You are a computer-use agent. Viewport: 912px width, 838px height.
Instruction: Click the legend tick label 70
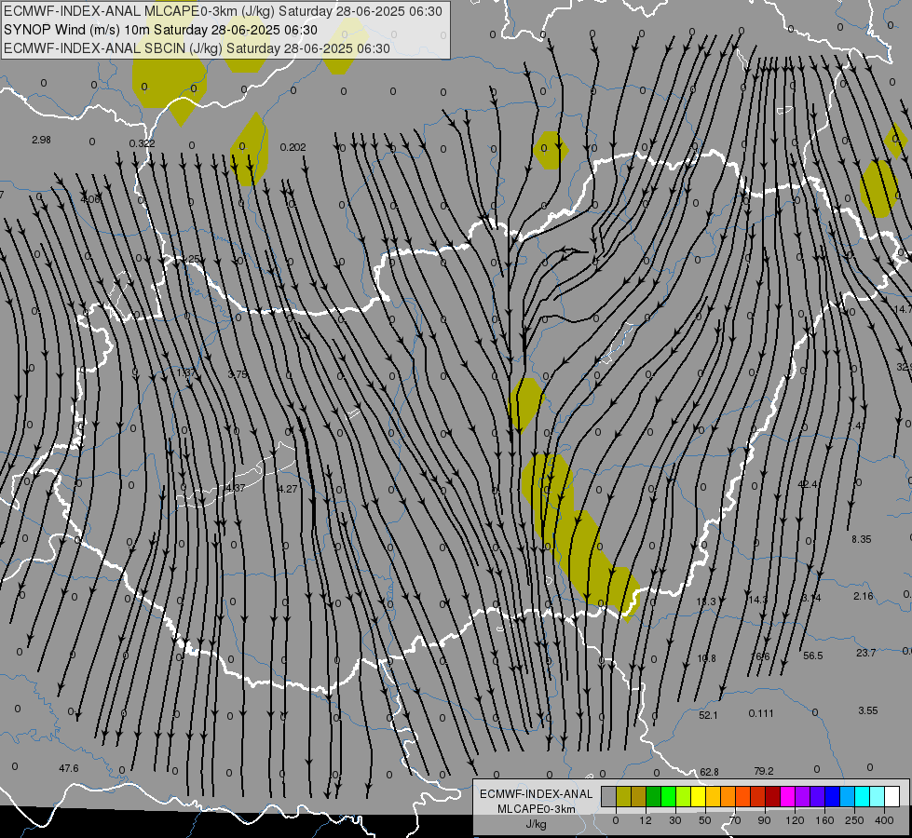pos(735,820)
